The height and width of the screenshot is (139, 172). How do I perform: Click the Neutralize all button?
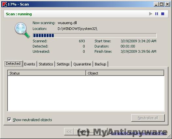[x=148, y=118]
